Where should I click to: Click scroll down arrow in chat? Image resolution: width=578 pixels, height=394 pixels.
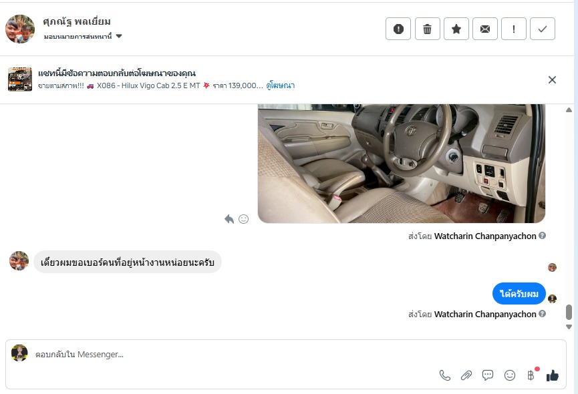[569, 327]
